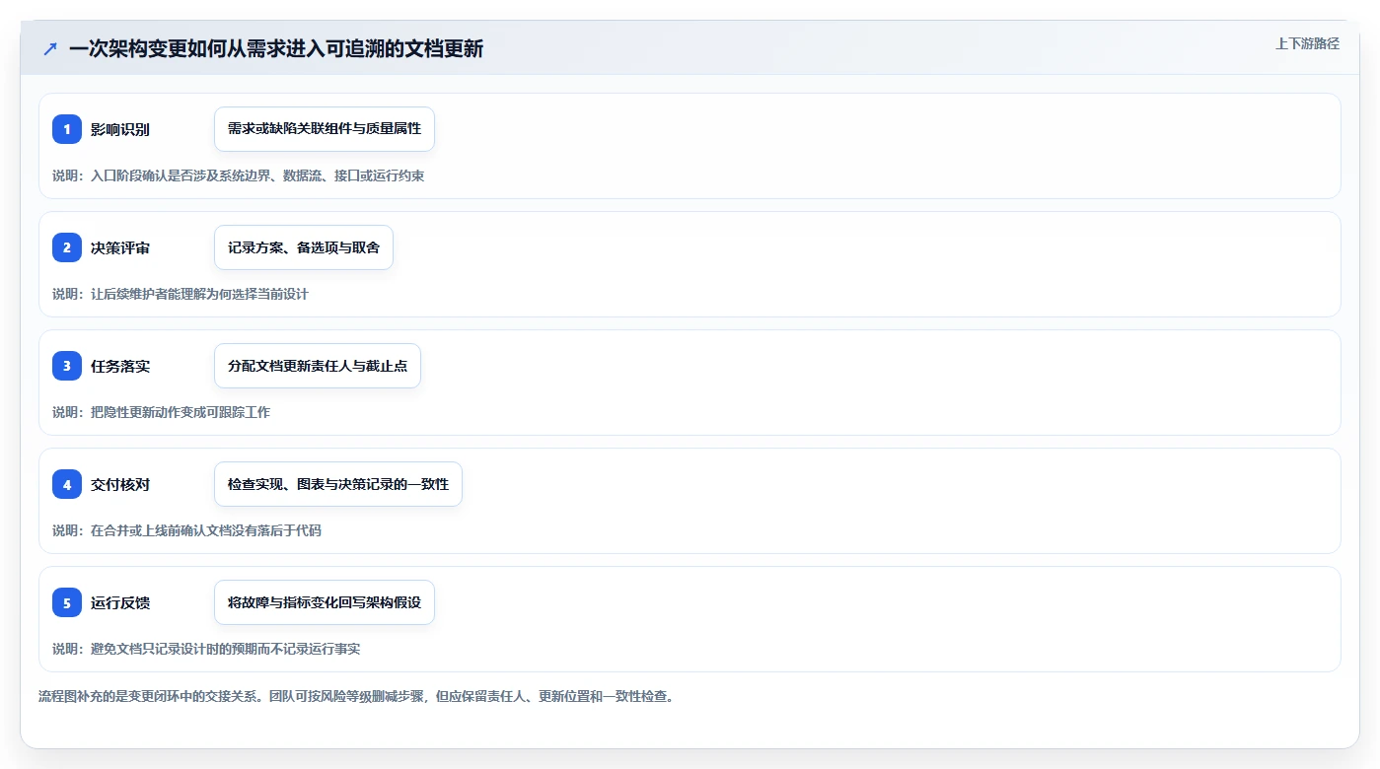Click the note 把隐性更新动作变成可跟踪工作
The width and height of the screenshot is (1380, 769).
(x=161, y=412)
